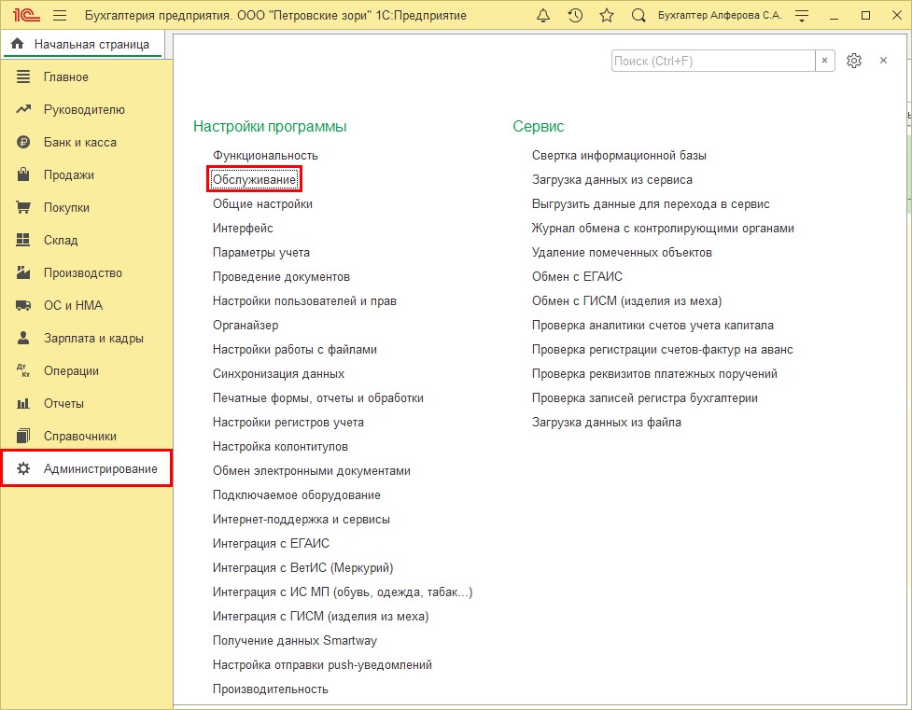Viewport: 912px width, 710px height.
Task: Open Печатные формы, отчеты и обработки
Action: 318,398
